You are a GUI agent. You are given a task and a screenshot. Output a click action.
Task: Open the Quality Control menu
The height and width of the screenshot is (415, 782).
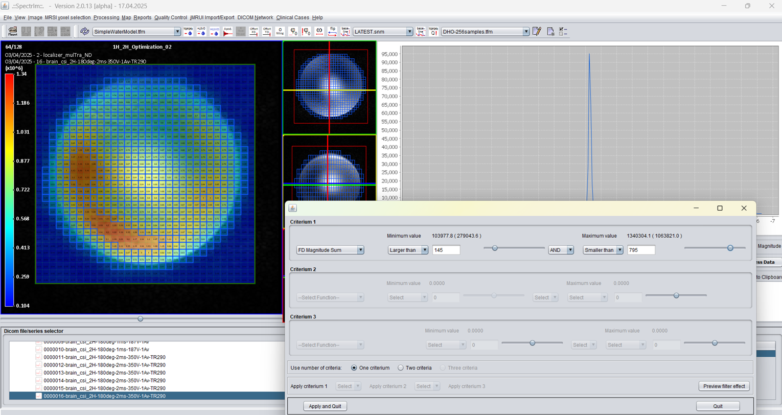[x=171, y=17]
